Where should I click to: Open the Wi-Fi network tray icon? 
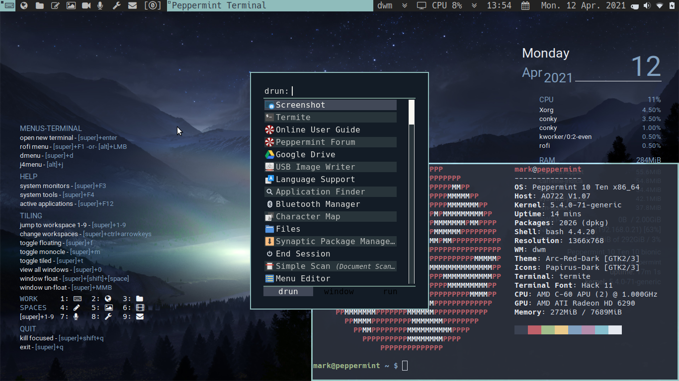click(x=660, y=6)
